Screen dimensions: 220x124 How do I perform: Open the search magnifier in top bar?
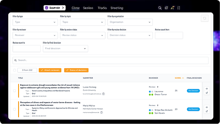160,8
